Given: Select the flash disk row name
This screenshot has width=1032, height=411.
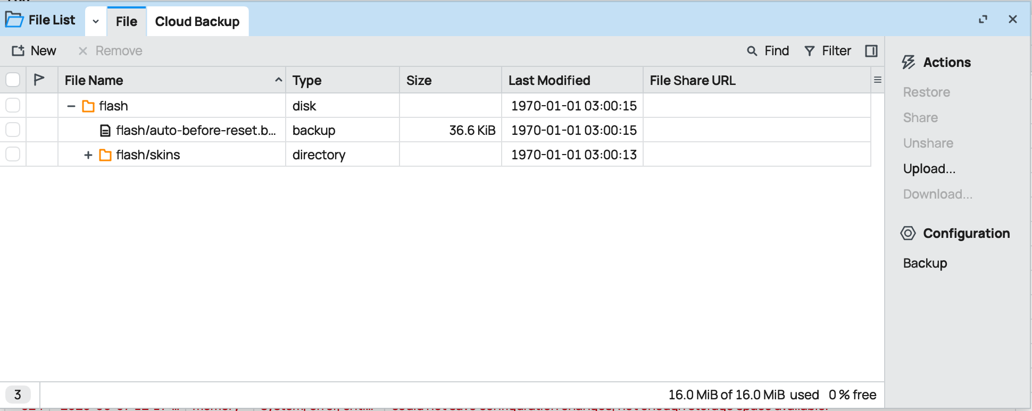Looking at the screenshot, I should click(x=113, y=106).
